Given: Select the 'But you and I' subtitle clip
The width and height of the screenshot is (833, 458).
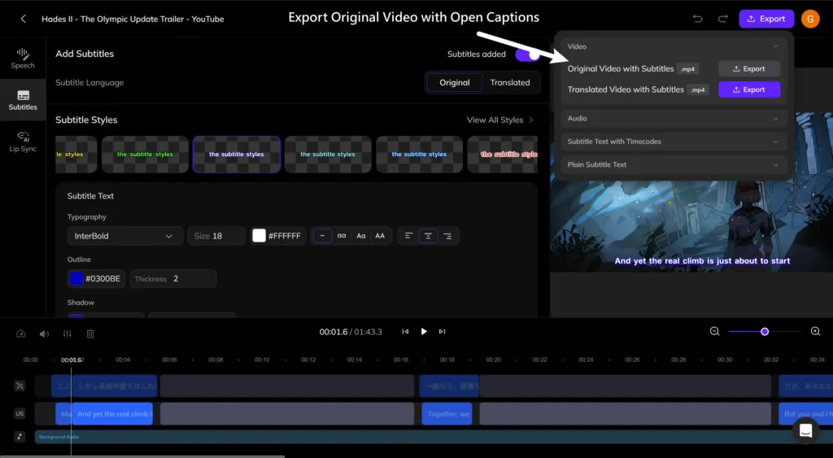Looking at the screenshot, I should coord(805,413).
